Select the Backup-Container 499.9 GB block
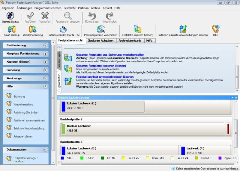This screenshot has width=240, height=171. click(143, 129)
